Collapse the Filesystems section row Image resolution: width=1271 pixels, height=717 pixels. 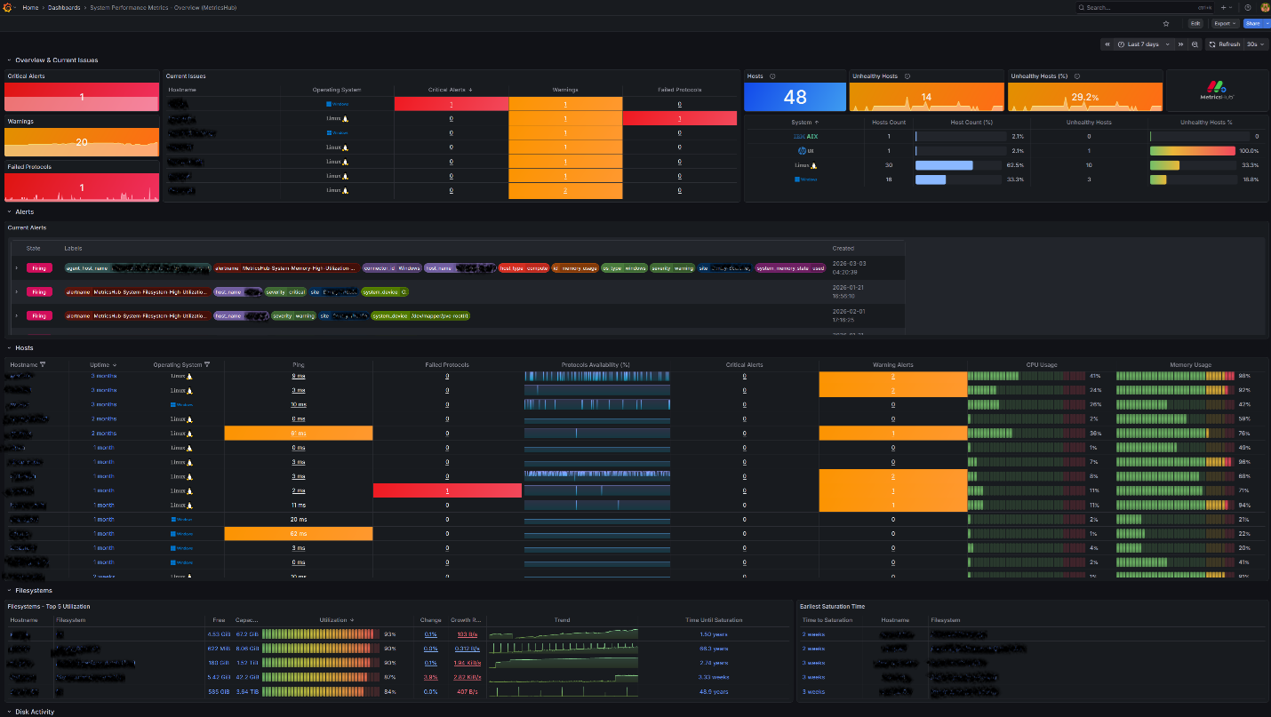(9, 590)
